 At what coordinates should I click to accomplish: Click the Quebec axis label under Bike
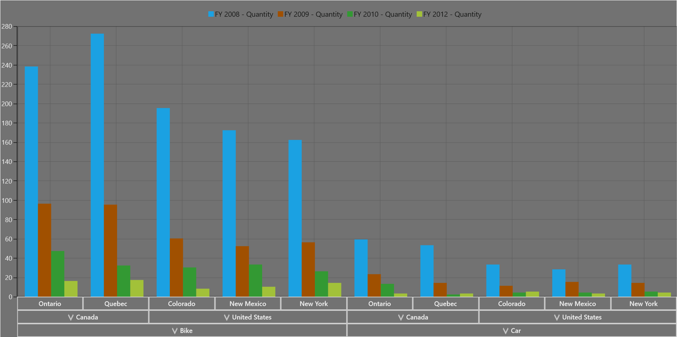116,304
